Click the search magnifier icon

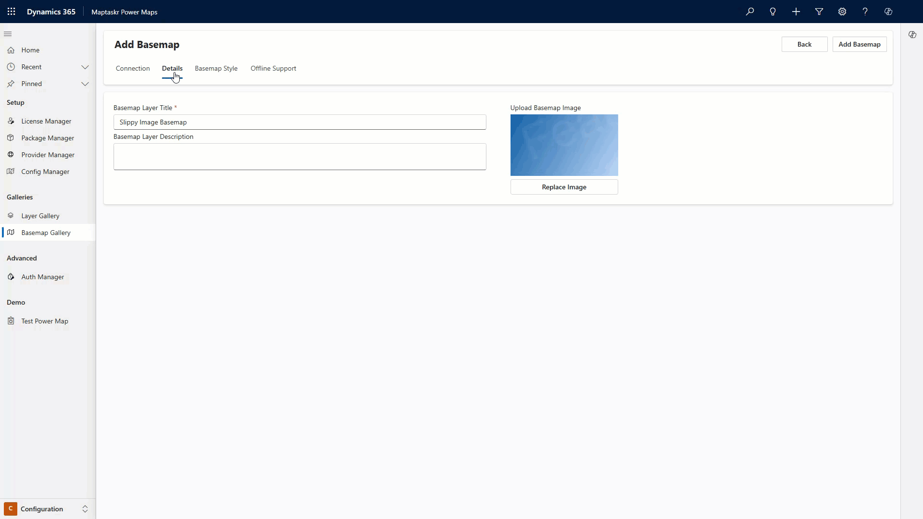pos(750,12)
